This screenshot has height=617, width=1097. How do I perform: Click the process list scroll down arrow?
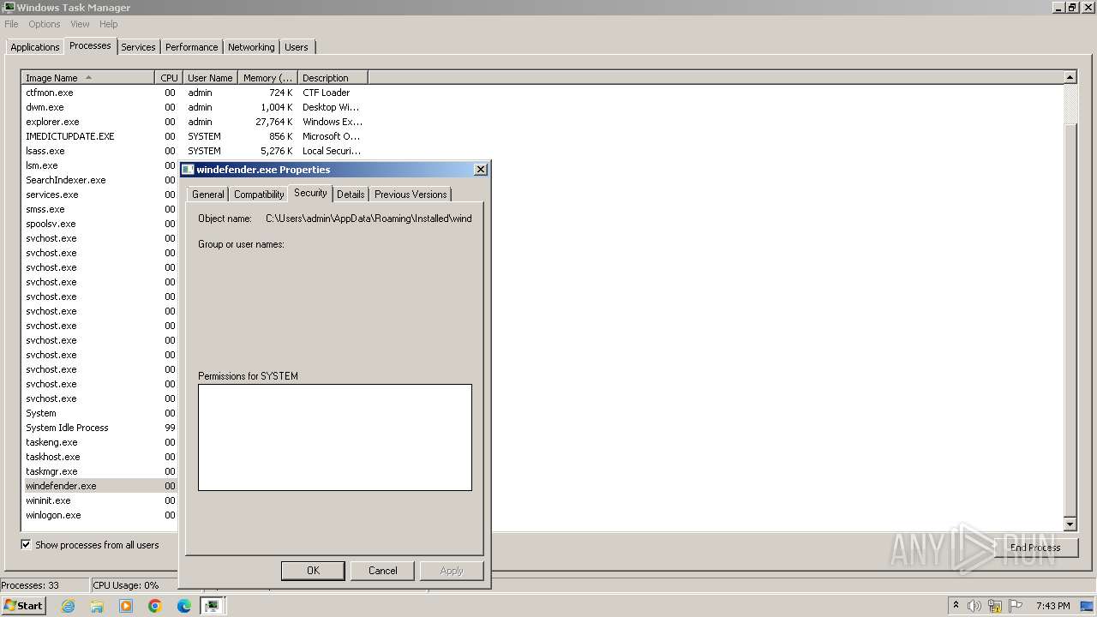tap(1070, 524)
